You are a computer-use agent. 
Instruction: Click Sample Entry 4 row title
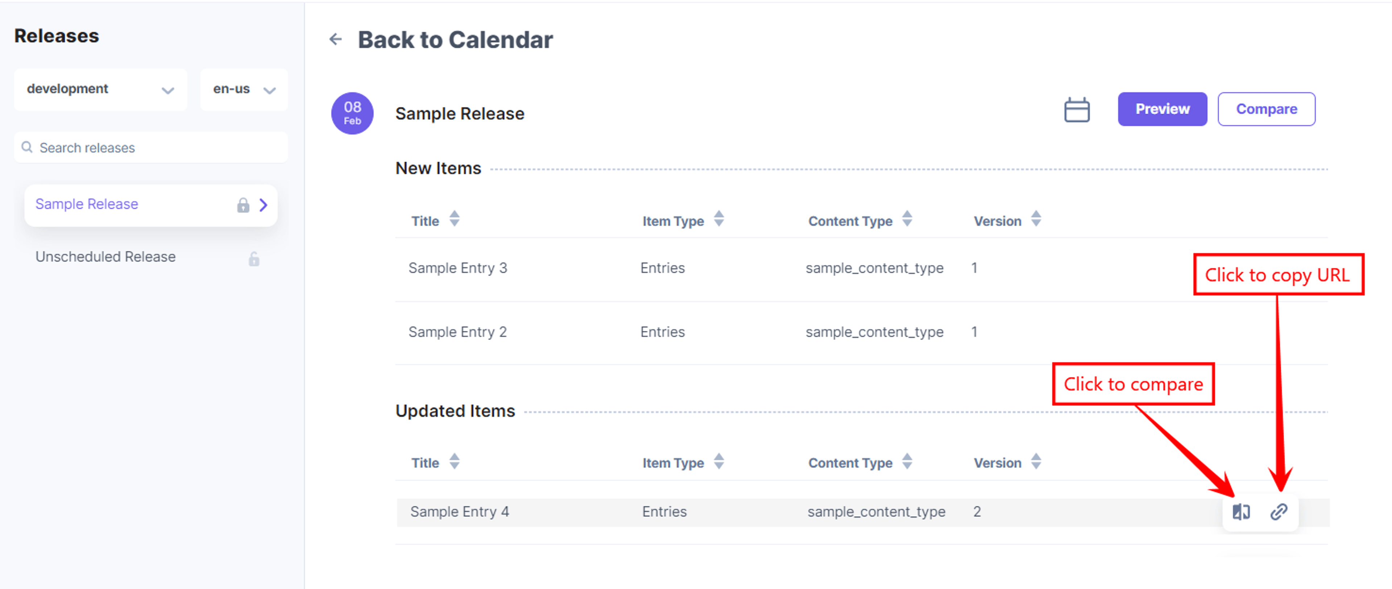[459, 512]
